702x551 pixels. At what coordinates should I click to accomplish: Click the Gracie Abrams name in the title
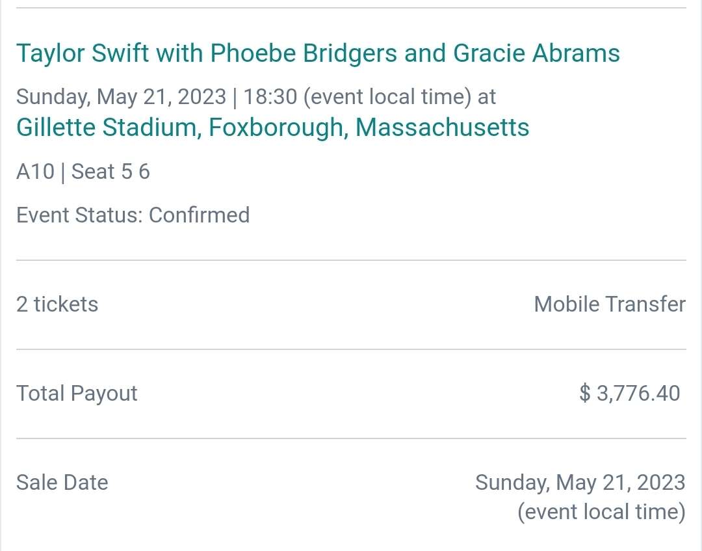(536, 53)
